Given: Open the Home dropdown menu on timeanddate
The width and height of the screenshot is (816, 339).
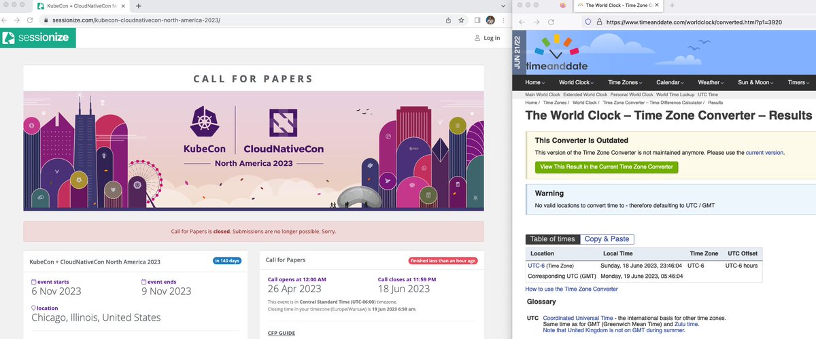Looking at the screenshot, I should pos(536,82).
